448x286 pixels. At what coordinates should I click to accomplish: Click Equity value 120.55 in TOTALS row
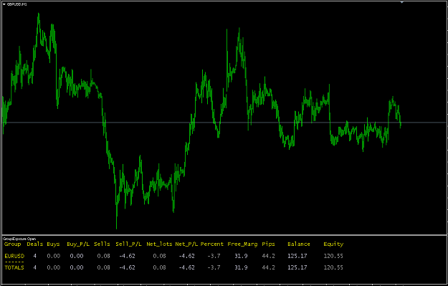[x=333, y=267]
